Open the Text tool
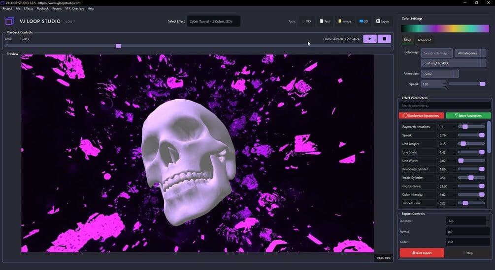Image resolution: width=495 pixels, height=270 pixels. click(x=325, y=22)
